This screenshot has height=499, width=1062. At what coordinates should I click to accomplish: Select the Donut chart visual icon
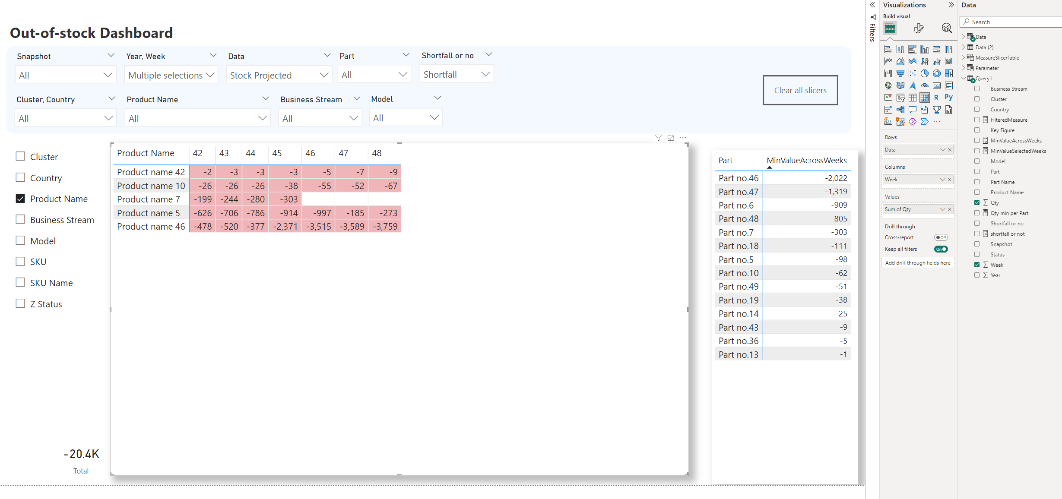click(936, 73)
